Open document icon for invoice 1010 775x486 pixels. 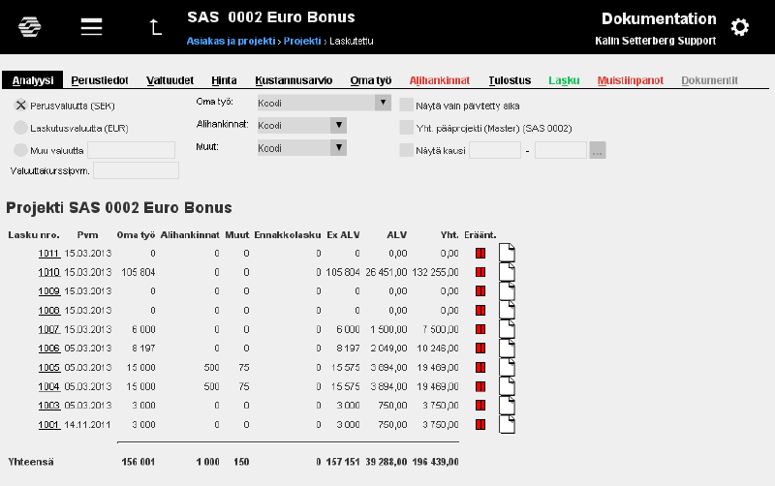(x=507, y=272)
